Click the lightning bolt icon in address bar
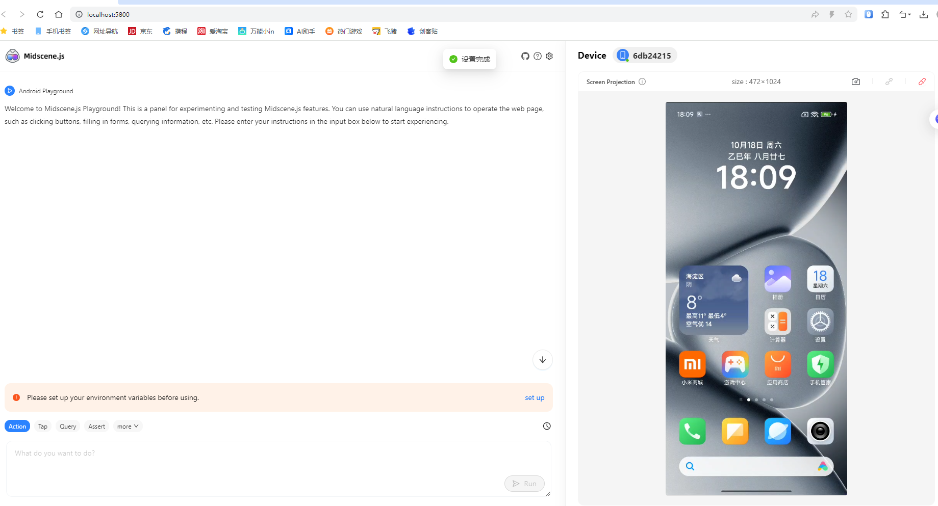The height and width of the screenshot is (506, 938). coord(831,14)
